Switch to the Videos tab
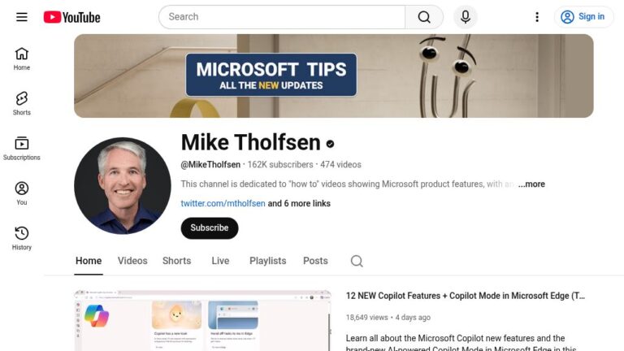 coord(132,261)
